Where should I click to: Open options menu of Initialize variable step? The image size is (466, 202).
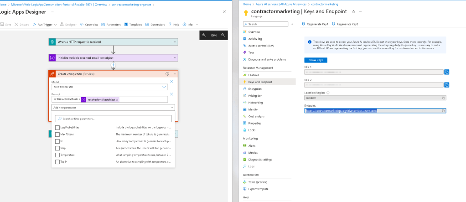(x=175, y=58)
